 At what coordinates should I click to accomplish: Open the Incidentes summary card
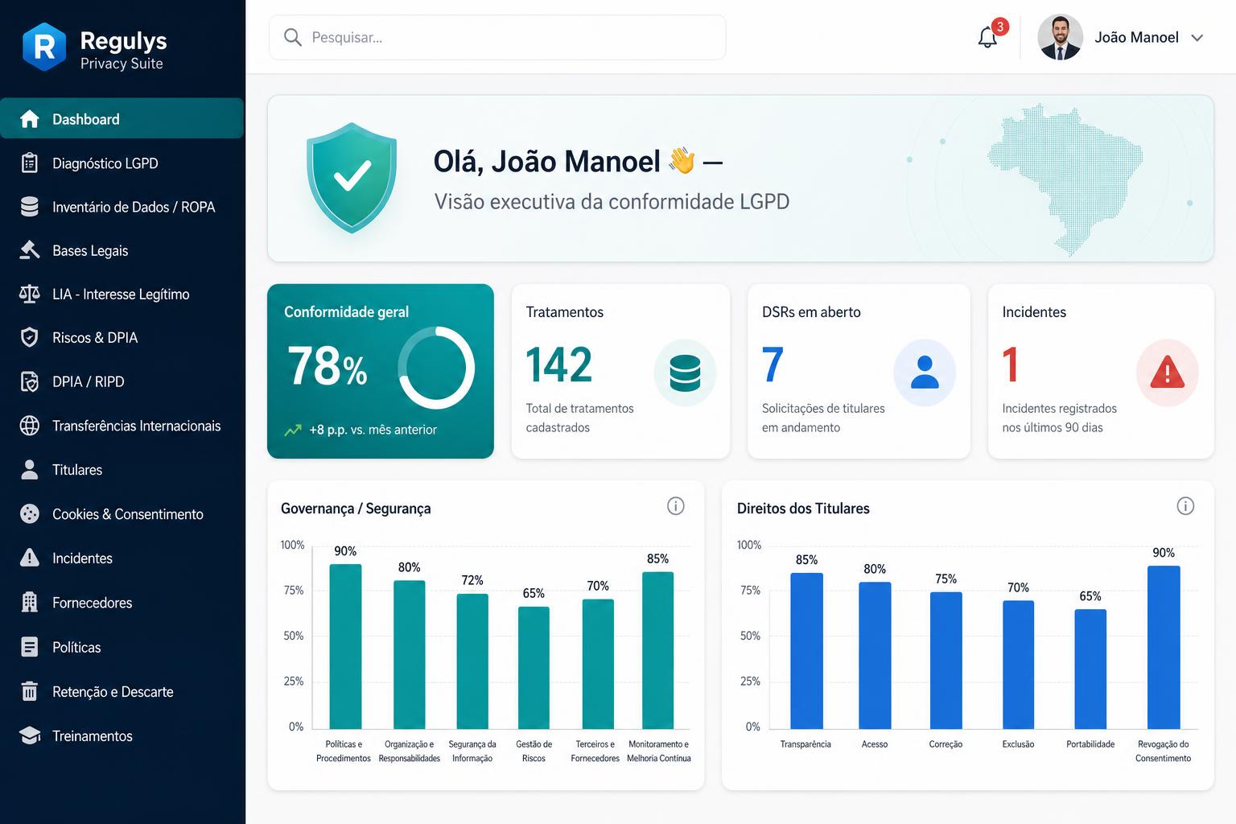(1100, 371)
